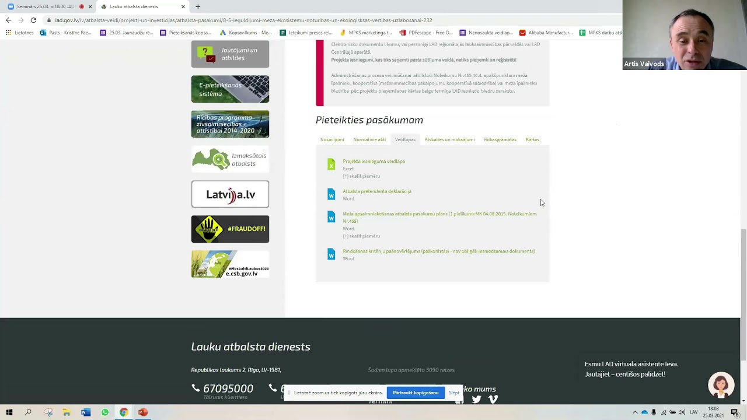Close the Seminārs 25.03 tab
747x420 pixels.
(90, 6)
